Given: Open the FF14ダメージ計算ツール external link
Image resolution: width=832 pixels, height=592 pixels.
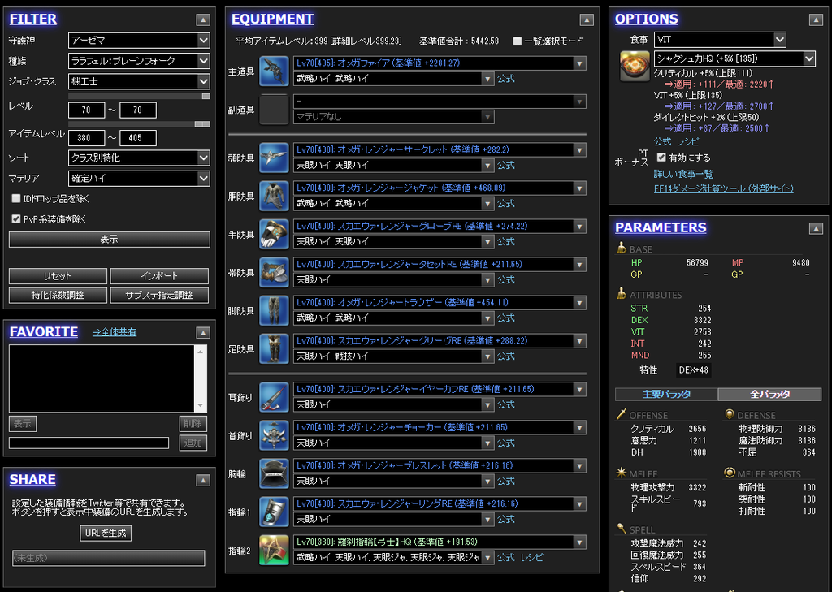Looking at the screenshot, I should 724,188.
